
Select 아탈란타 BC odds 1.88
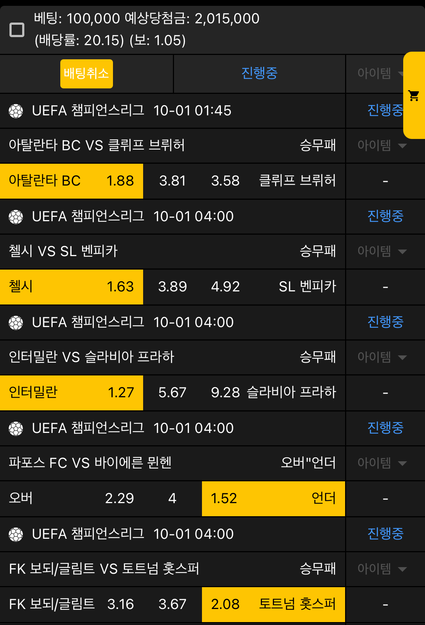[x=71, y=181]
